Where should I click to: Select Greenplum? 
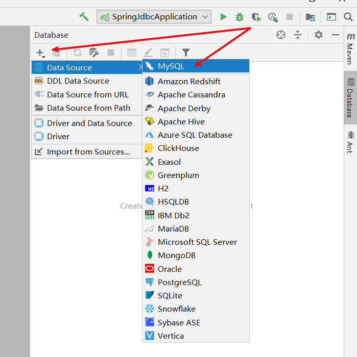tap(196, 175)
